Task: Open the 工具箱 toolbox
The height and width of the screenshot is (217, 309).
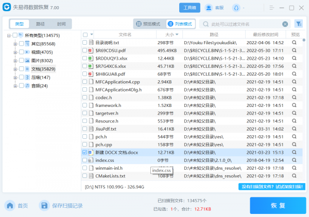Action: tap(190, 8)
